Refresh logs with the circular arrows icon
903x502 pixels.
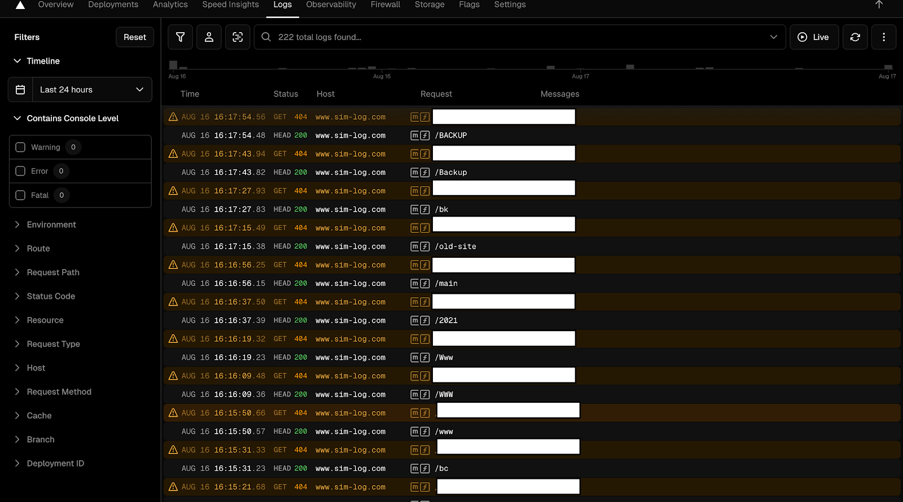(x=855, y=37)
